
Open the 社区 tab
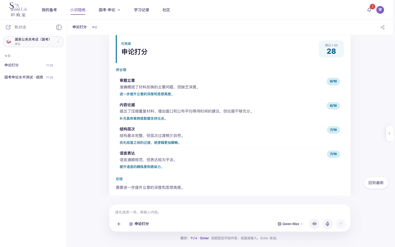pos(166,10)
